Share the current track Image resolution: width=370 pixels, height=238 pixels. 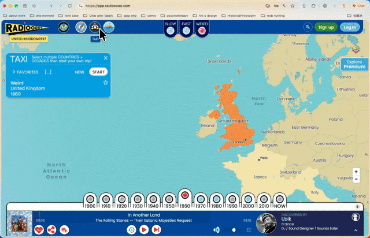51,230
